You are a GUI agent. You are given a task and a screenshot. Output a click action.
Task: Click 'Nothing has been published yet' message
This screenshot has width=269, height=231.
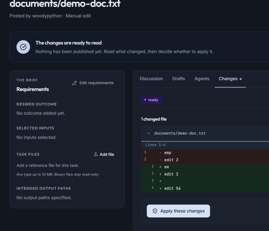(x=124, y=52)
